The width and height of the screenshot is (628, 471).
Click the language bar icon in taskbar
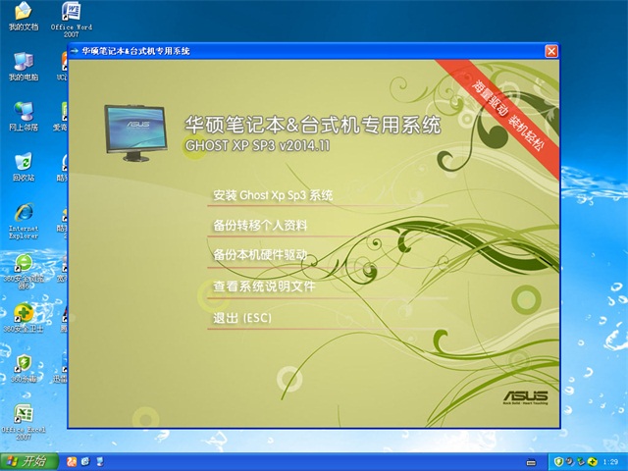pyautogui.click(x=531, y=462)
